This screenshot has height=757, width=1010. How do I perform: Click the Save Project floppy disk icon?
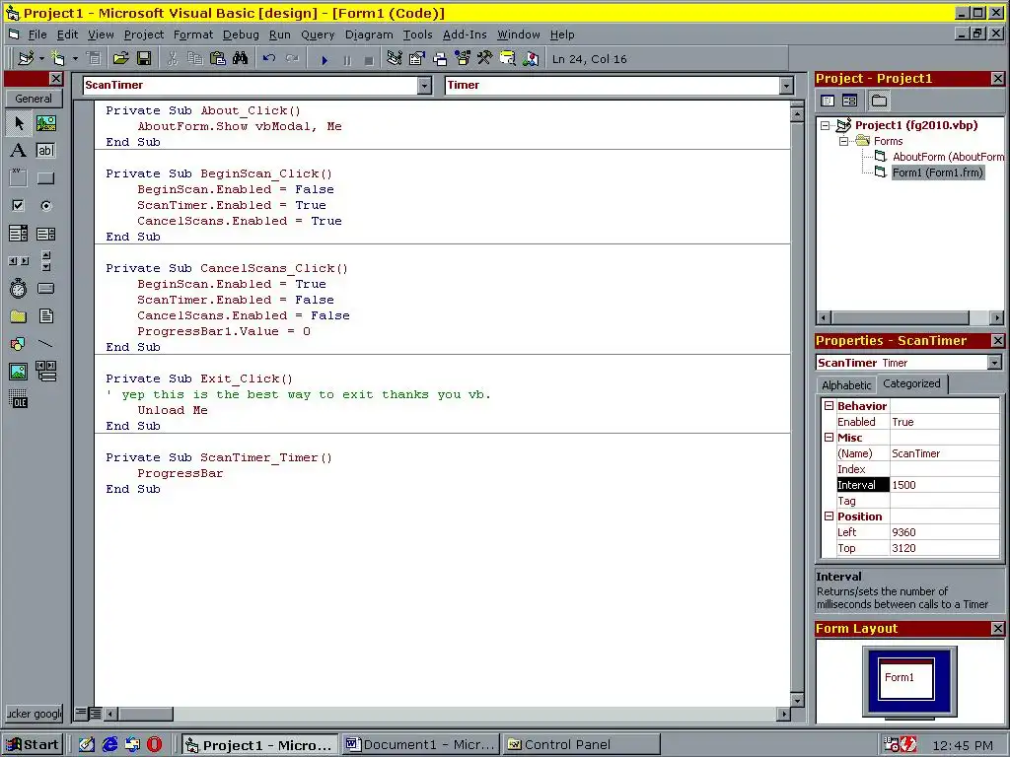[x=144, y=59]
